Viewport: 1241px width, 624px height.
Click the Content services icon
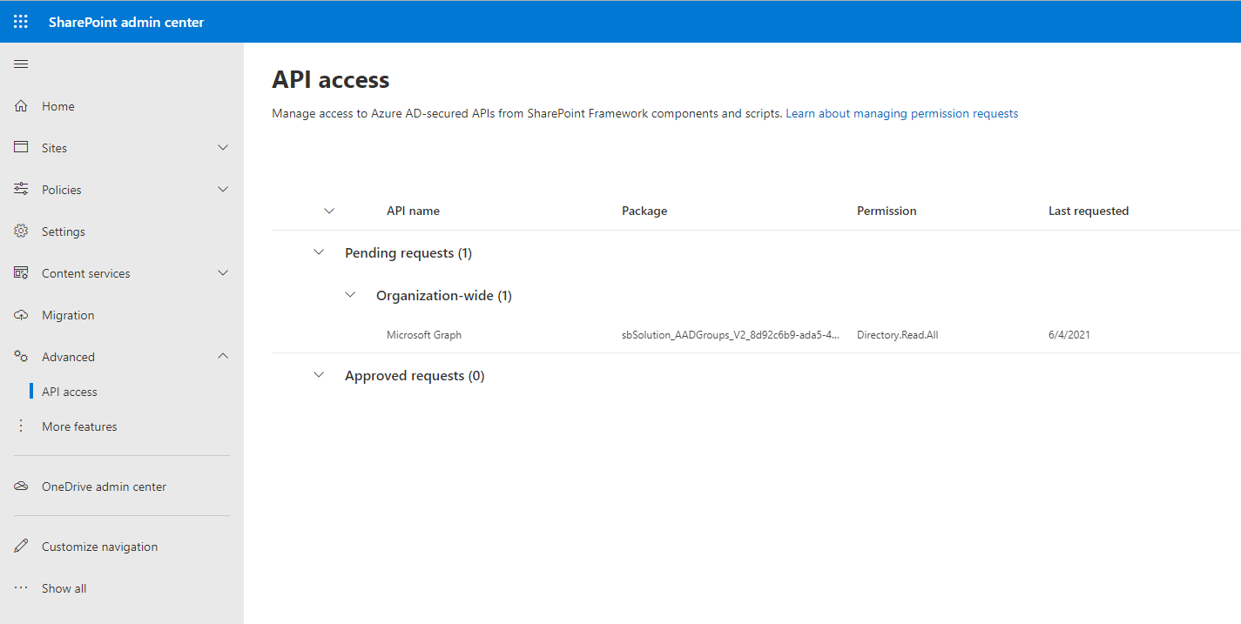click(21, 273)
